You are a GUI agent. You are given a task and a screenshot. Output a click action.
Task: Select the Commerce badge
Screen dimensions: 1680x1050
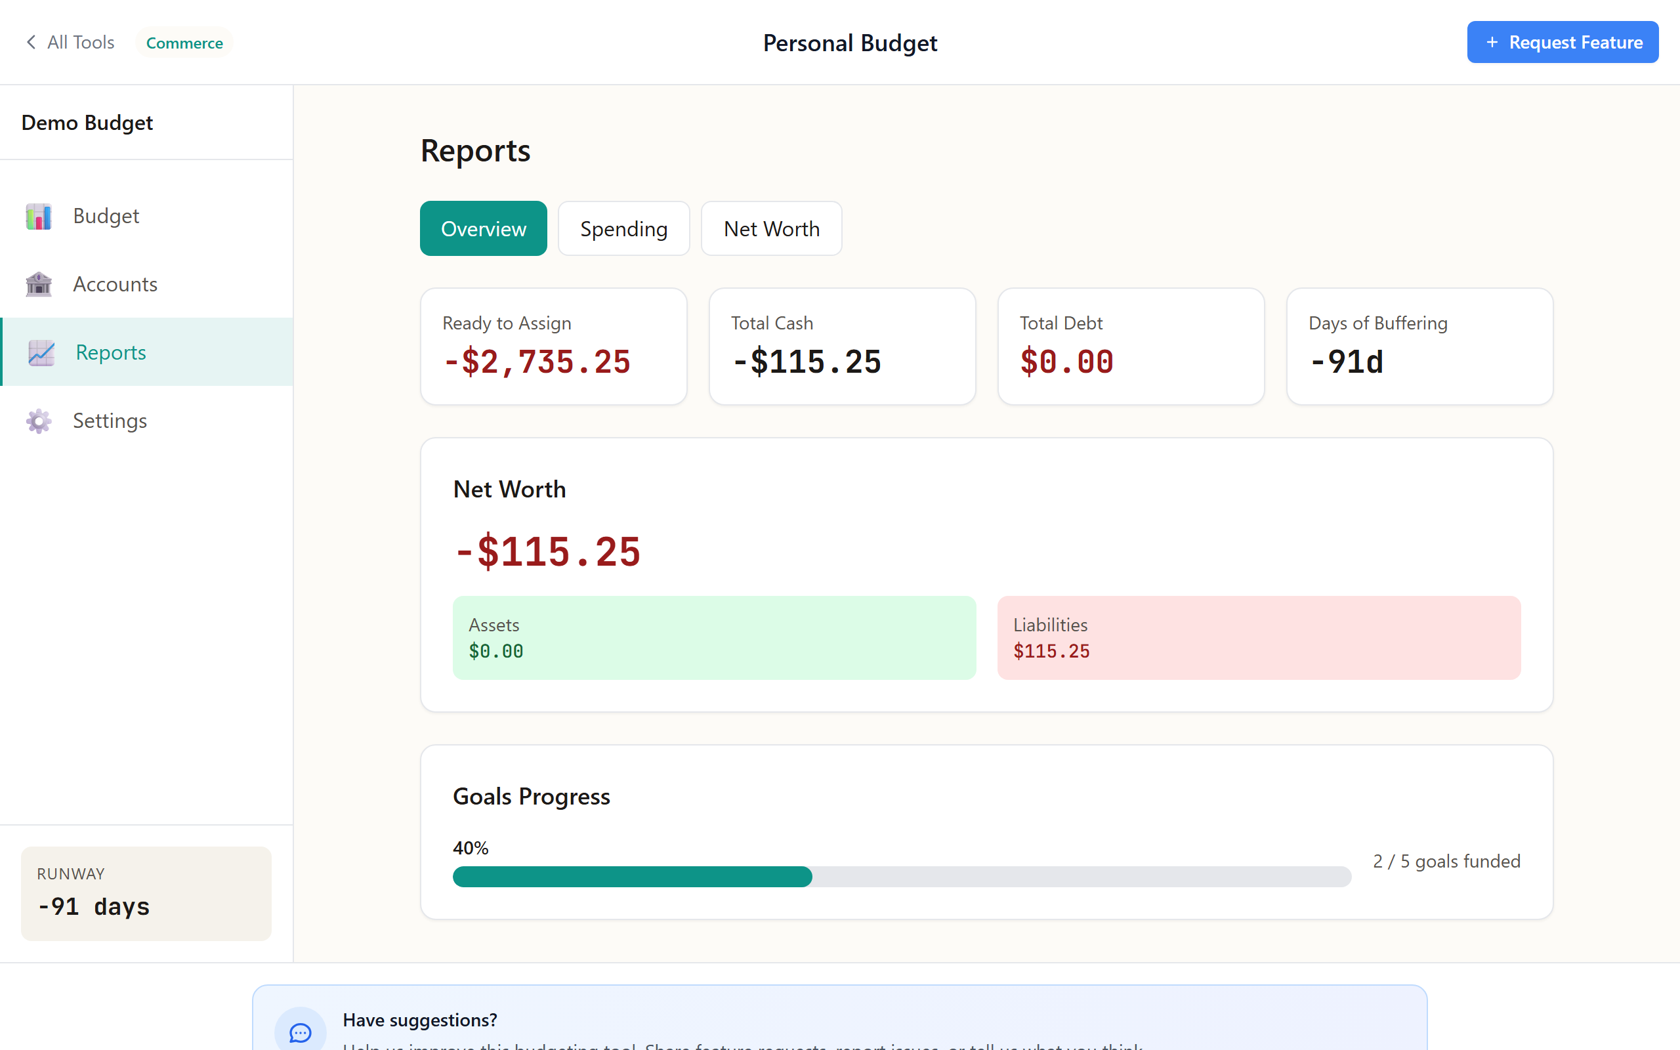tap(184, 43)
